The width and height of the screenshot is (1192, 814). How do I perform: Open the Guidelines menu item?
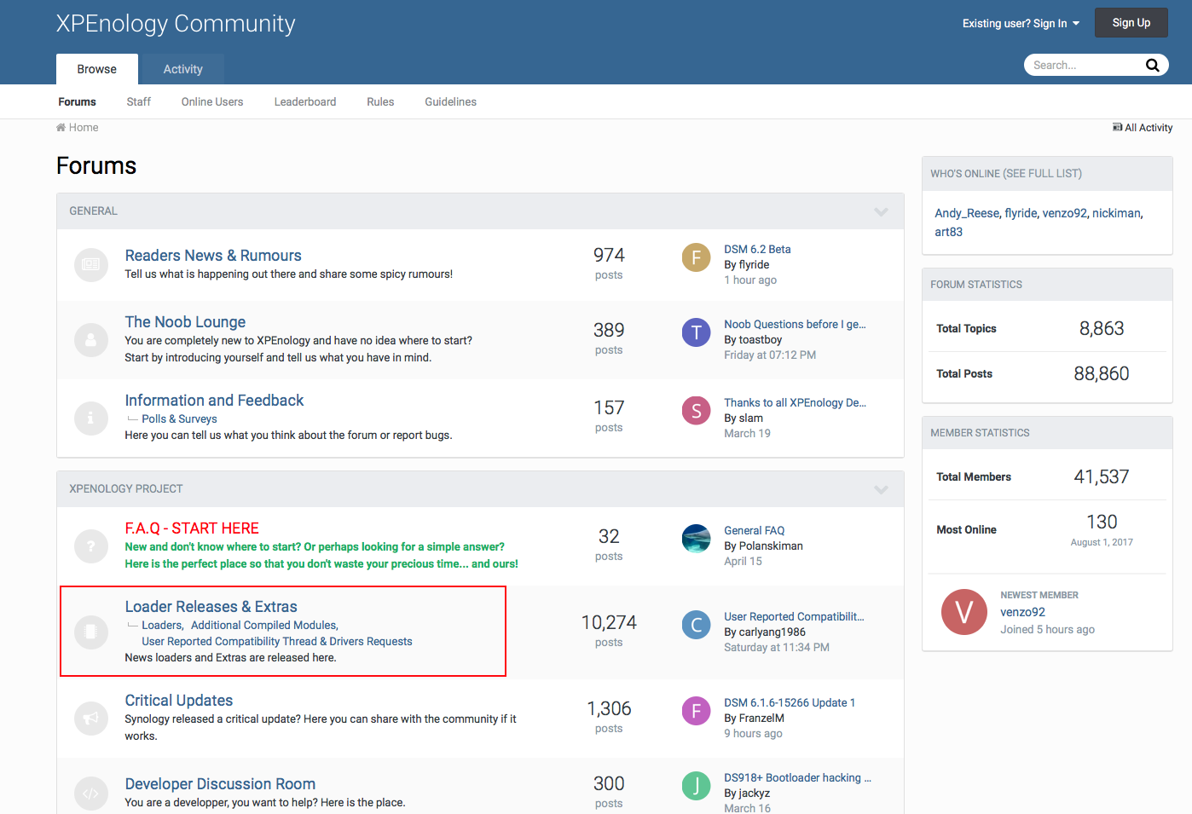pos(450,101)
